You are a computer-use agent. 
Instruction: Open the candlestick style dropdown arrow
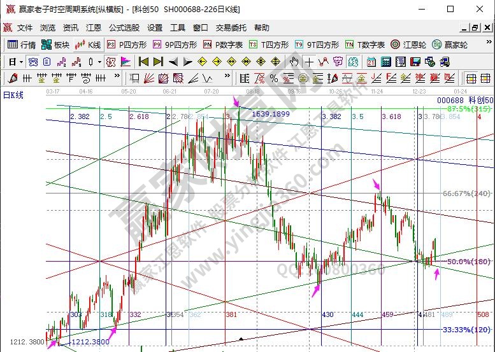99,62
